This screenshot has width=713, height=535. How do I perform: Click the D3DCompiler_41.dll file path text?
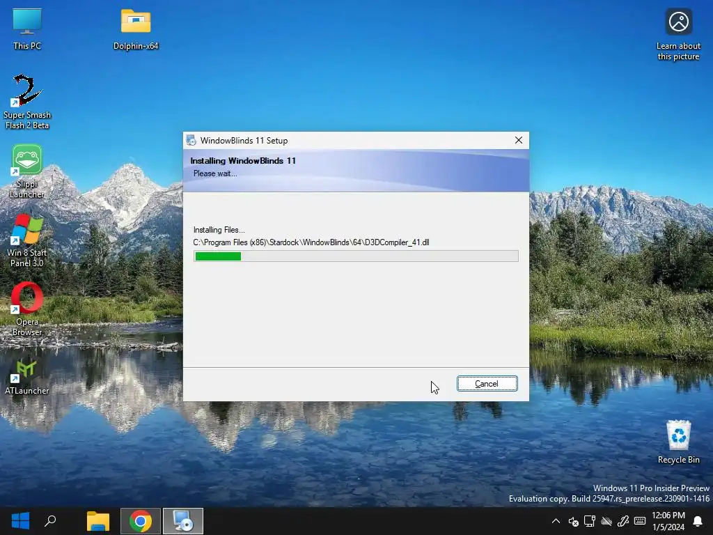[311, 242]
